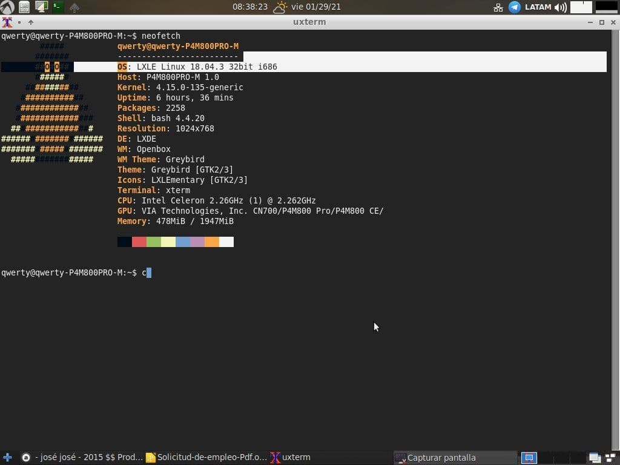The image size is (620, 465).
Task: Open Telegram from the system tray
Action: coord(515,7)
